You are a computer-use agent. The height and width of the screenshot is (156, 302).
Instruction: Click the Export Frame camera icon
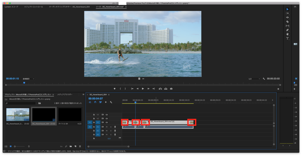click(x=171, y=89)
